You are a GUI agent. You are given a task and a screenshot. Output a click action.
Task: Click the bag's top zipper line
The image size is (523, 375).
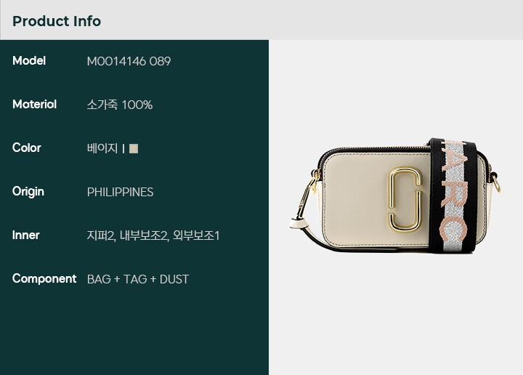377,150
